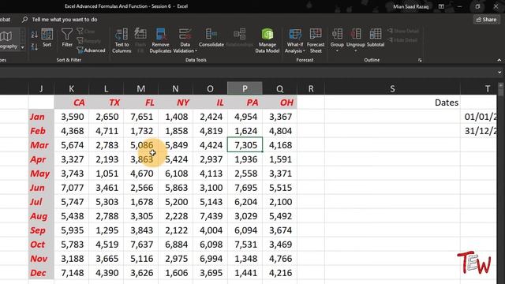Select cell with value 7,651
The image size is (505, 284).
click(x=141, y=117)
